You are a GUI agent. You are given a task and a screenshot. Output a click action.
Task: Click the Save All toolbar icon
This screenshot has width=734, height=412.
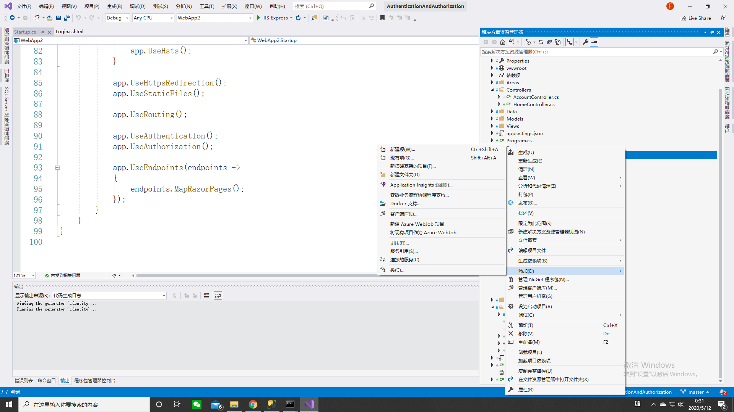coord(67,18)
